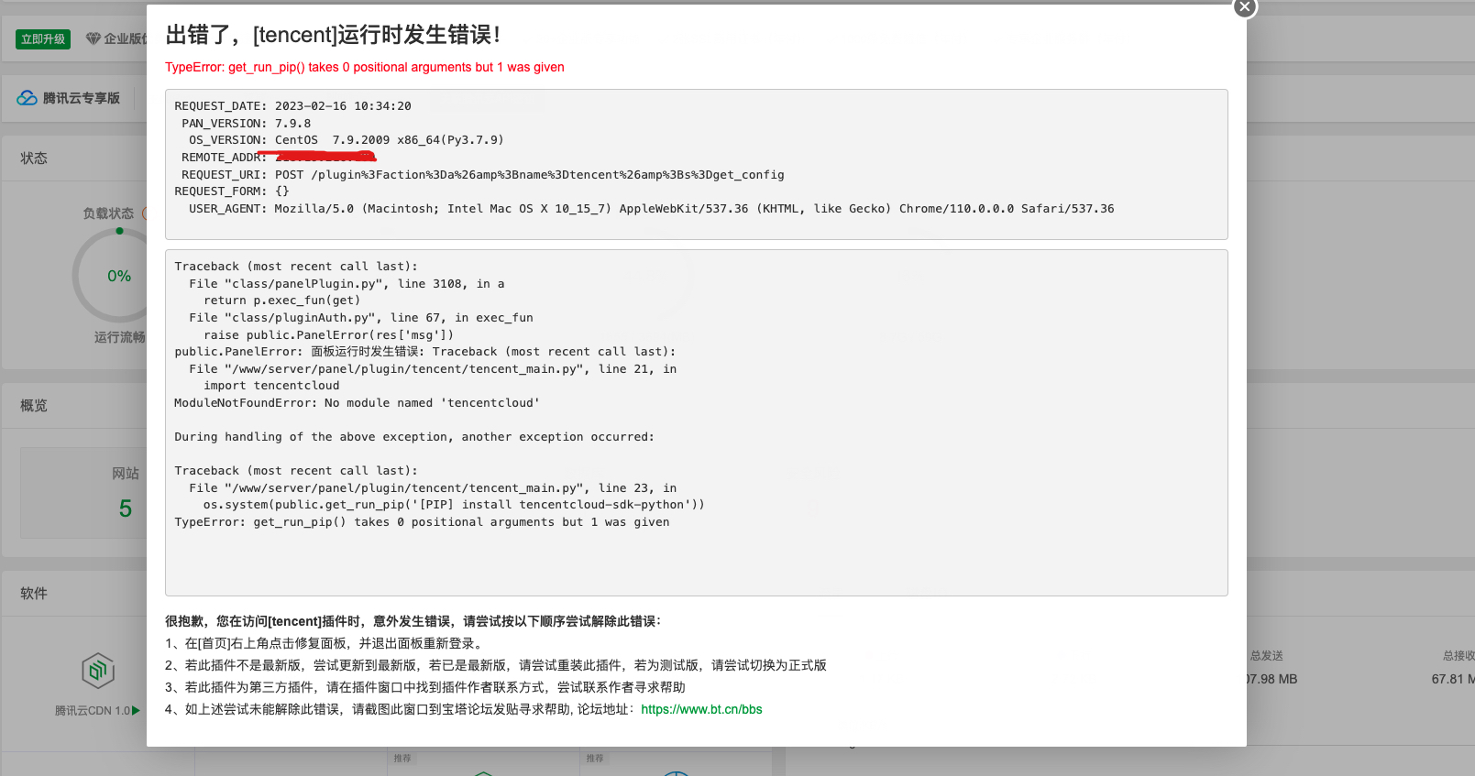
Task: Click the 0% load status gauge
Action: coord(119,276)
